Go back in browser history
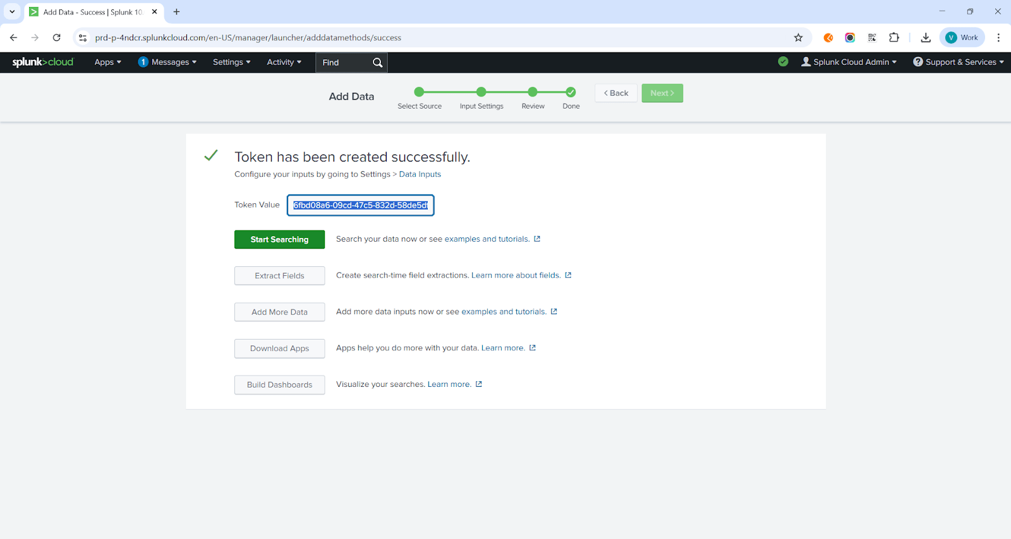 [14, 37]
